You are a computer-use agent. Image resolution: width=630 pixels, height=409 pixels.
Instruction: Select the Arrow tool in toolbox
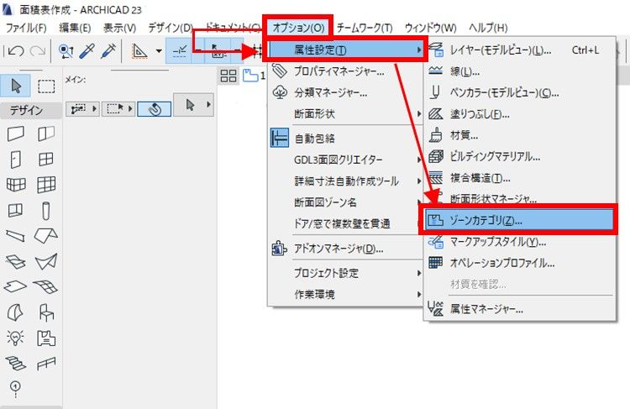16,86
